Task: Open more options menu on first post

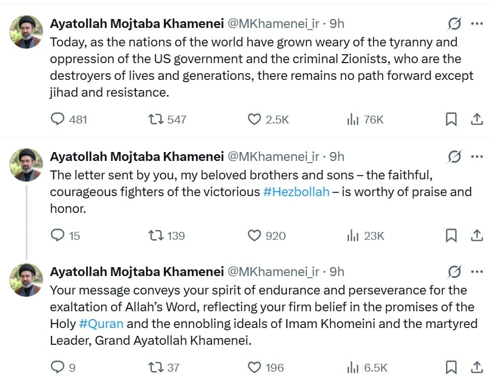Action: [x=477, y=23]
